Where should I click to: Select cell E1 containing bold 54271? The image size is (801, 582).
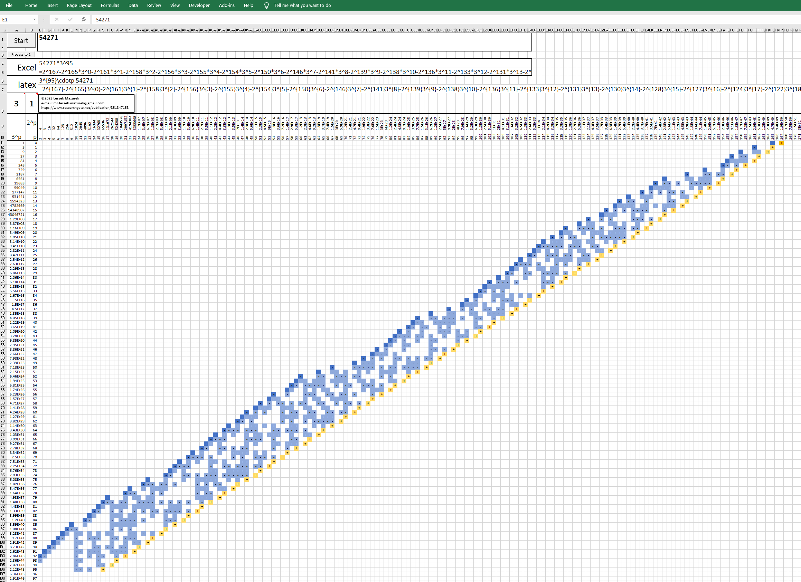coord(285,38)
